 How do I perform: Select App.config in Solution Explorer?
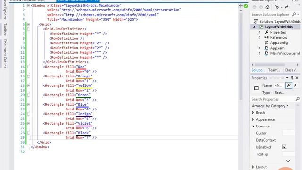279,43
